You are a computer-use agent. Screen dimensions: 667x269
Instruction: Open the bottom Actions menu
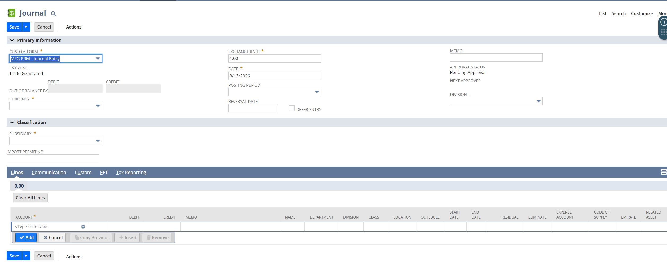tap(74, 257)
